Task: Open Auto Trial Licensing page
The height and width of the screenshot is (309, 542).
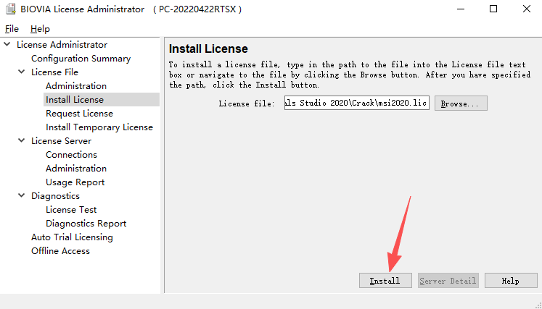Action: click(72, 237)
